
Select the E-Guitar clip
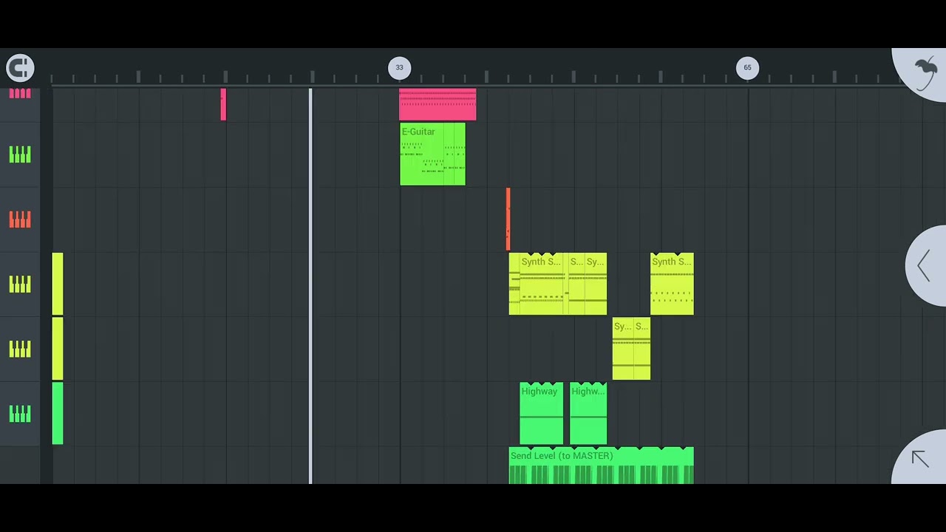(432, 154)
